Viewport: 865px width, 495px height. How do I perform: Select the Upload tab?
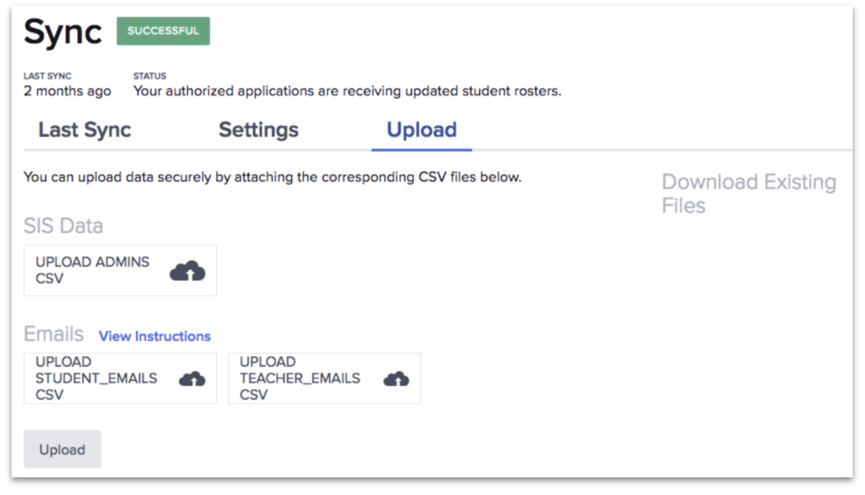tap(421, 130)
